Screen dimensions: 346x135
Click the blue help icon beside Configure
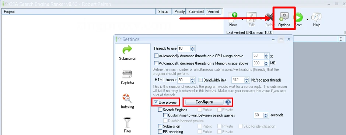click(228, 102)
